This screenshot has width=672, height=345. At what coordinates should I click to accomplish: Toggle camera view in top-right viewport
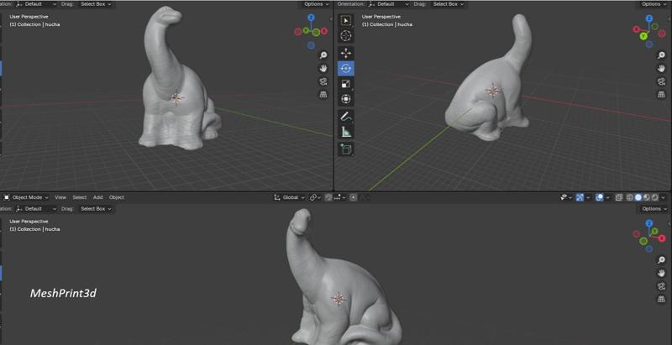(661, 81)
